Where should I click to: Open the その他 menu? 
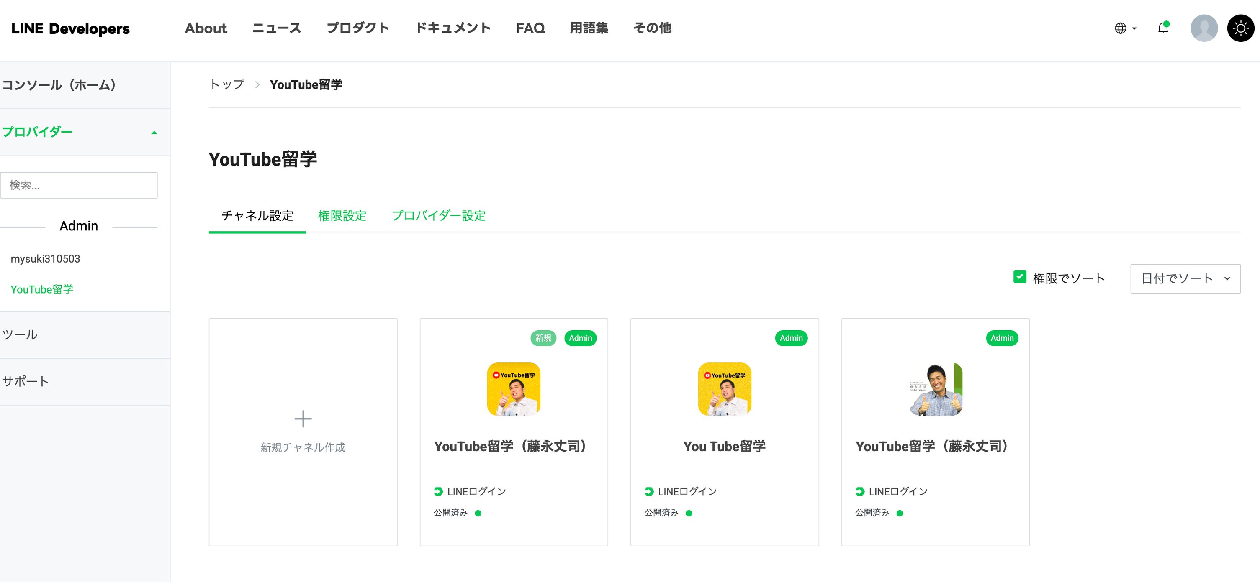pyautogui.click(x=652, y=28)
